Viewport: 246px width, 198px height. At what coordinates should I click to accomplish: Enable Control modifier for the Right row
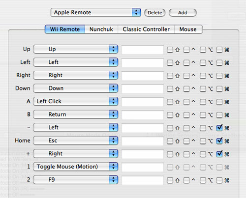pos(186,76)
